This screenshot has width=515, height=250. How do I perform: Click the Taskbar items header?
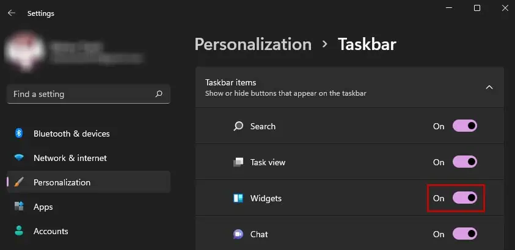click(349, 87)
